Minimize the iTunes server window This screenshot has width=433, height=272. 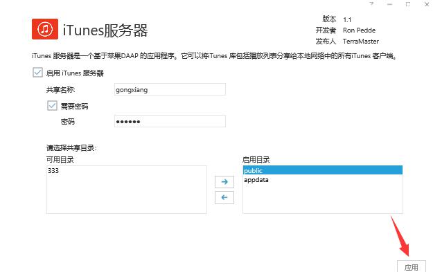389,4
